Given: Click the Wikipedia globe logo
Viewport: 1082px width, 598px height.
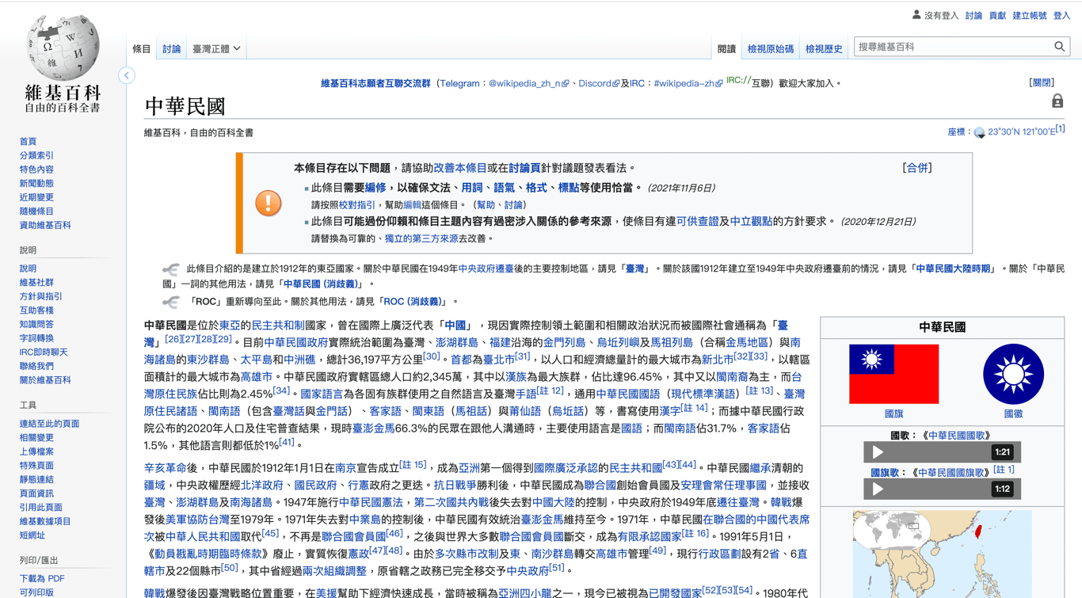Looking at the screenshot, I should pyautogui.click(x=62, y=46).
